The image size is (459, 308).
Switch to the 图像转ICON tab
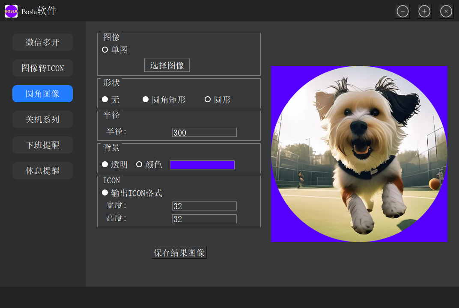[42, 68]
